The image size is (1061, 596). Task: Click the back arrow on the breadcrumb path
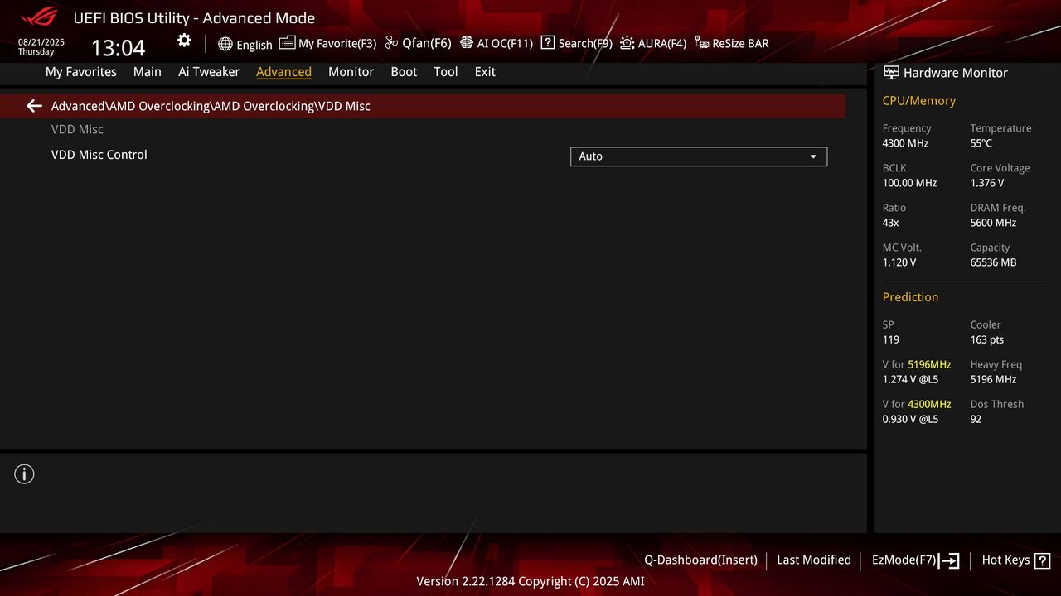coord(33,106)
